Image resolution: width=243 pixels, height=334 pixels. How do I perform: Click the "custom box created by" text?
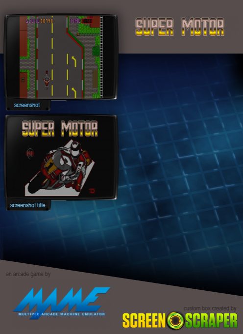pyautogui.click(x=210, y=308)
